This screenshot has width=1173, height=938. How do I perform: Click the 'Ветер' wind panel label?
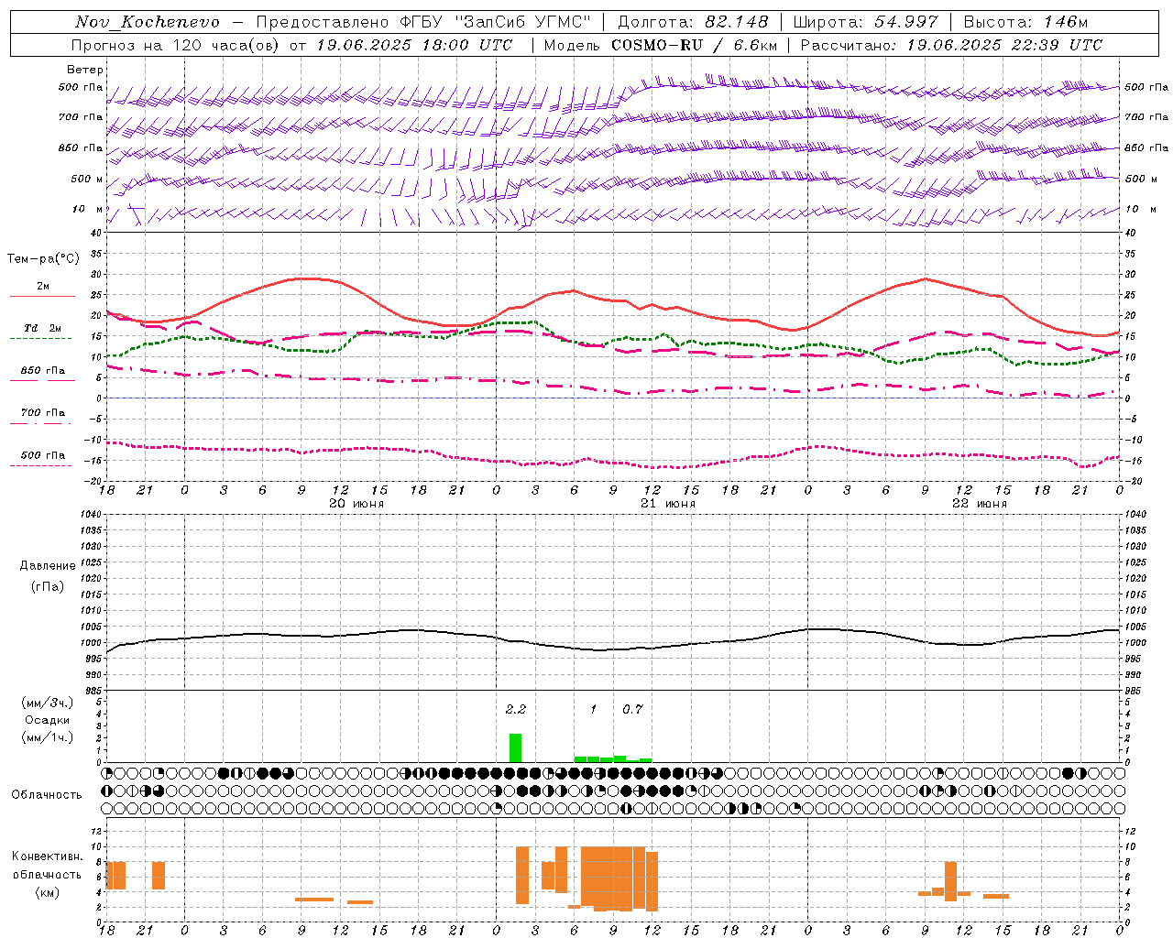(x=85, y=70)
